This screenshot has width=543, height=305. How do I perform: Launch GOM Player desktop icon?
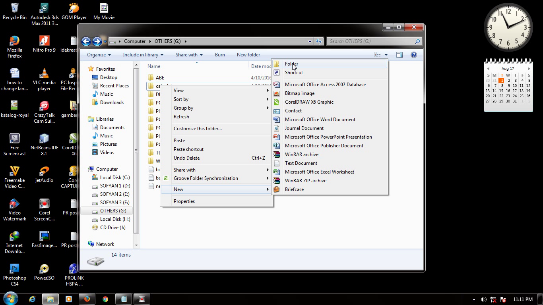click(74, 12)
